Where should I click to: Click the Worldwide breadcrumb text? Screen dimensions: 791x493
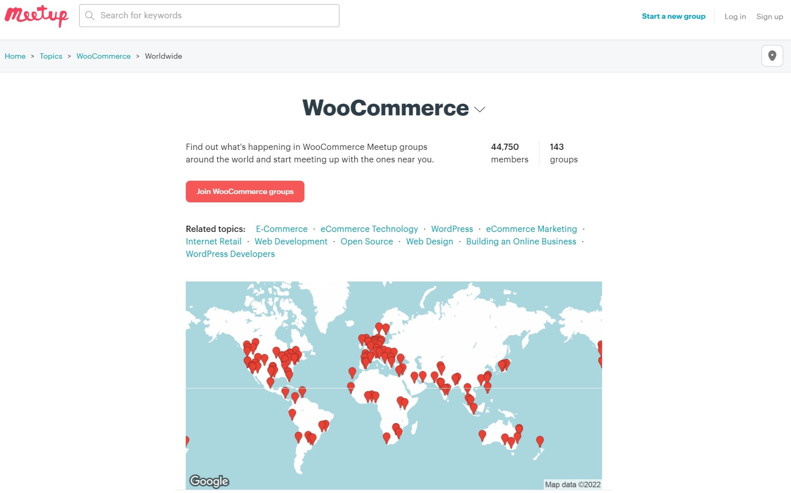click(x=163, y=56)
